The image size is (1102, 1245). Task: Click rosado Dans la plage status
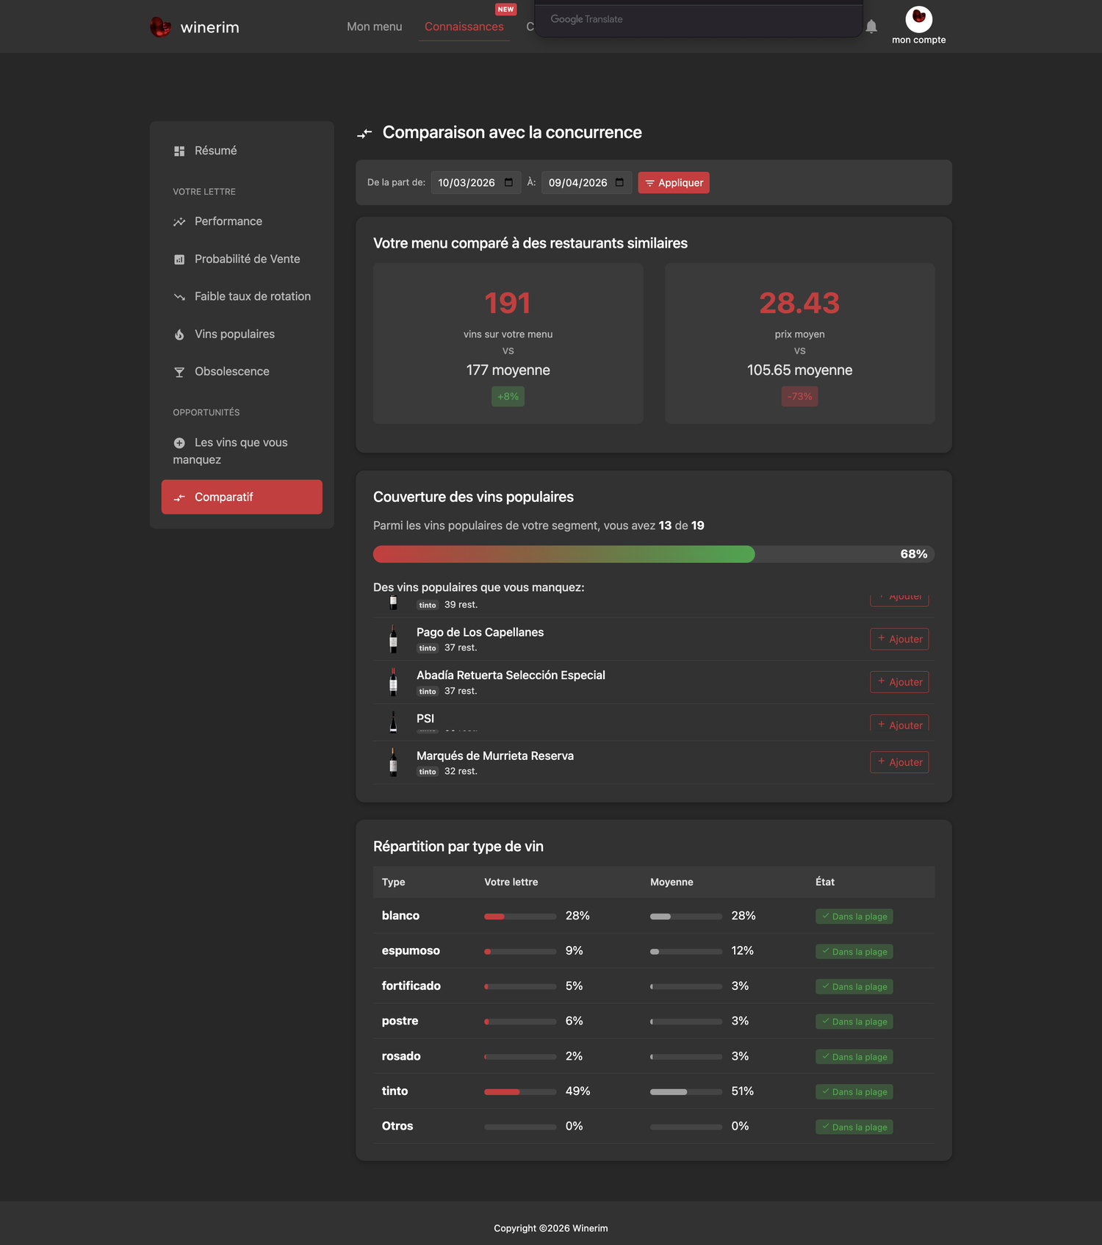tap(854, 1057)
